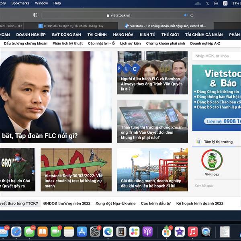Open the Window menu
The width and height of the screenshot is (241, 241).
(x=41, y=3)
